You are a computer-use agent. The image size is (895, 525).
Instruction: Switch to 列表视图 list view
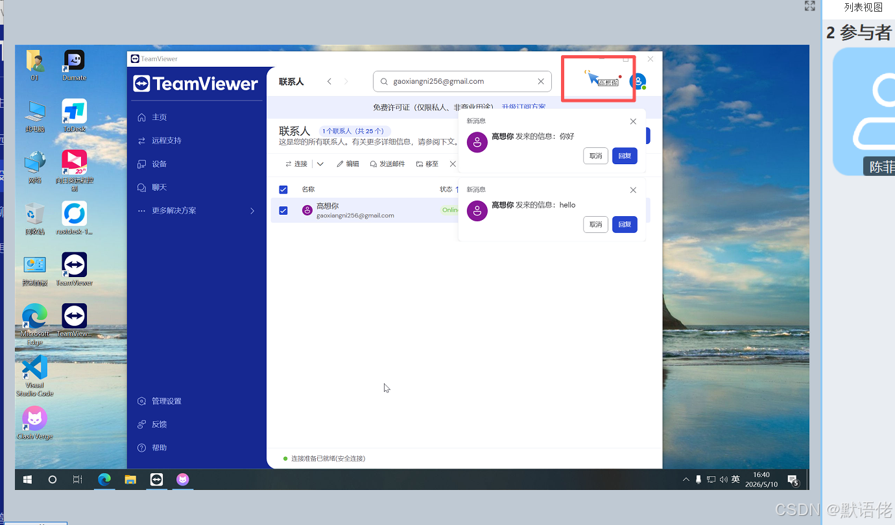[863, 7]
